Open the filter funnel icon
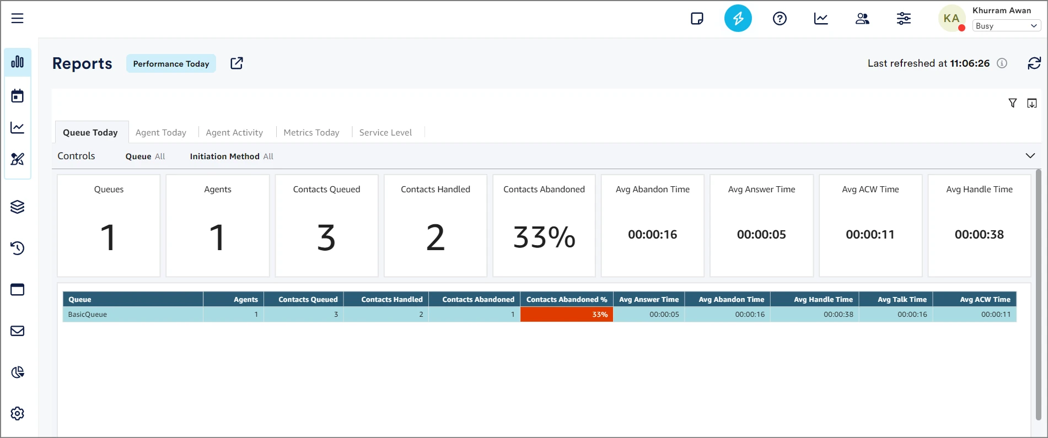Screen dimensions: 1048x438 (x=1012, y=103)
